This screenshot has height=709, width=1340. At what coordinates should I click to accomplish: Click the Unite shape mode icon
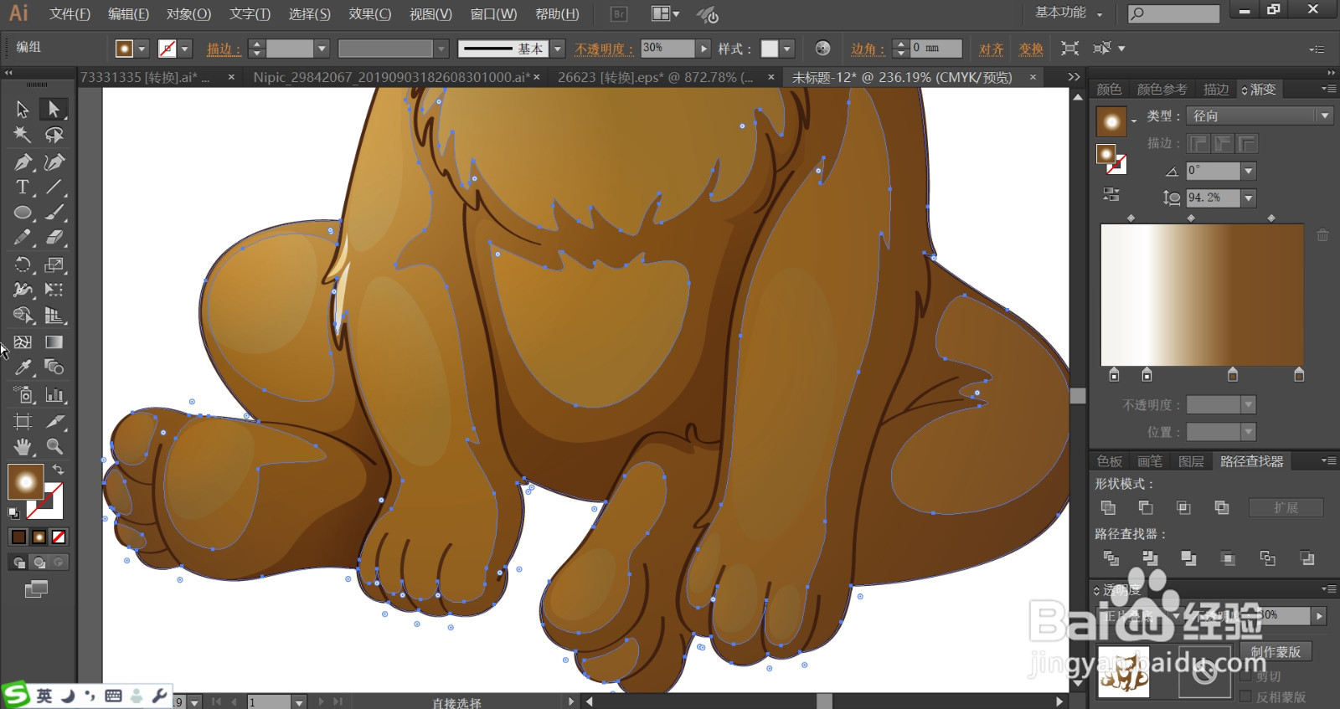tap(1108, 507)
